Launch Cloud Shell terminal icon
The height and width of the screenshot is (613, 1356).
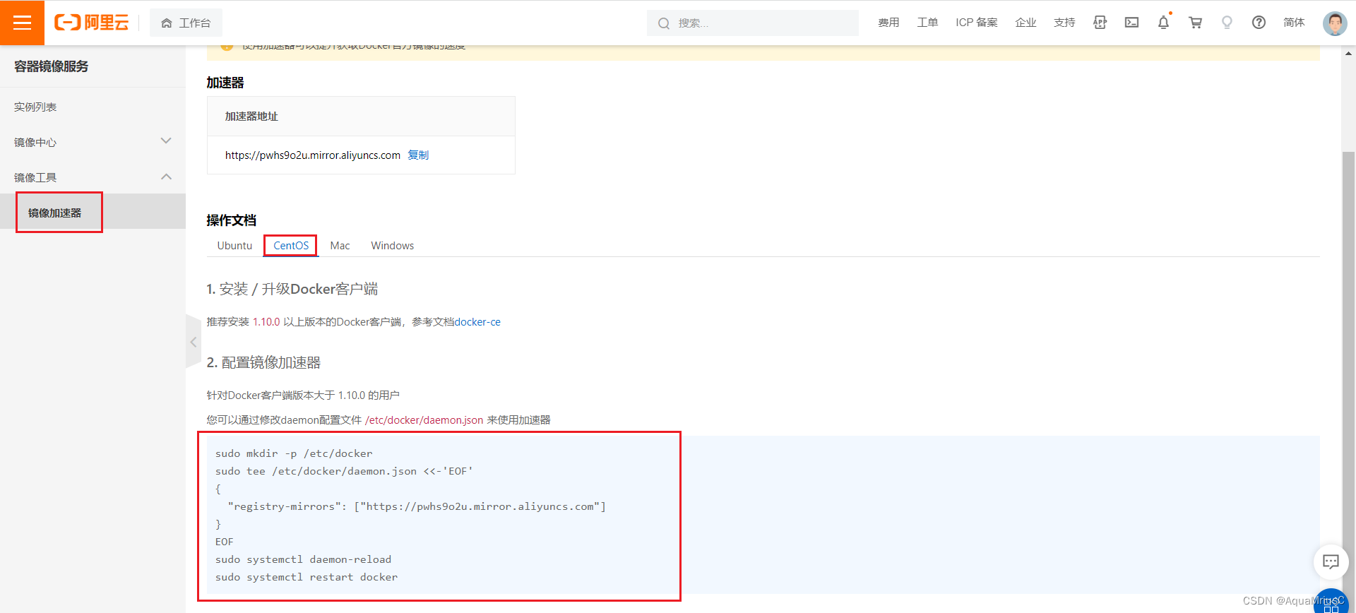point(1131,23)
